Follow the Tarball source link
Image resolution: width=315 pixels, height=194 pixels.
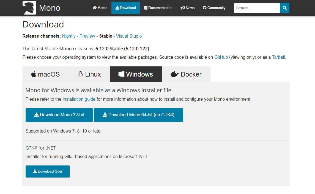click(278, 57)
